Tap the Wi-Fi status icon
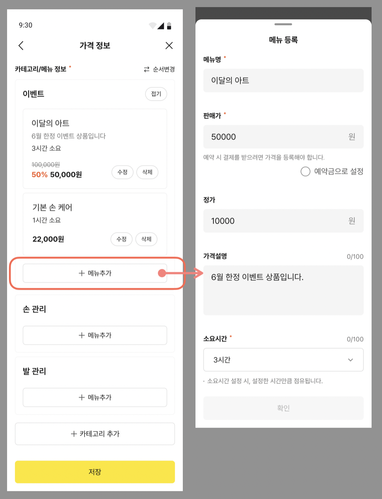 (152, 26)
